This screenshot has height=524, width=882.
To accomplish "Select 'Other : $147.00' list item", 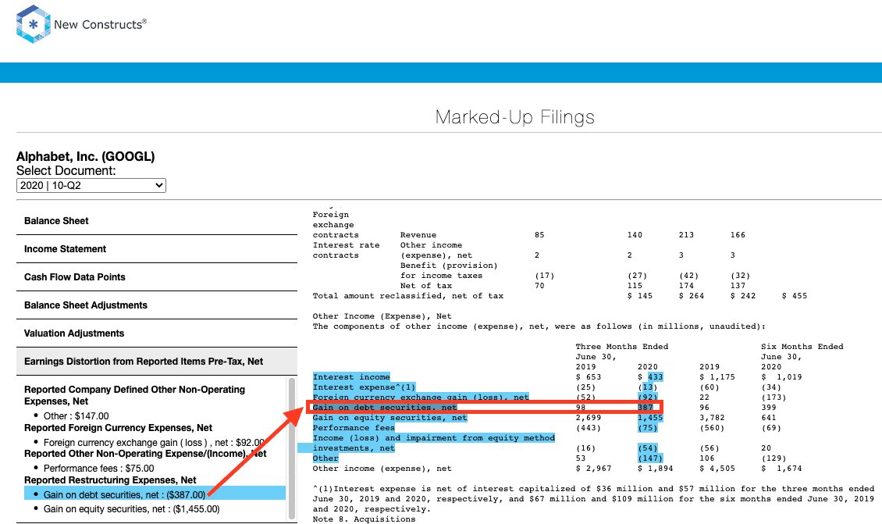I will tap(76, 416).
